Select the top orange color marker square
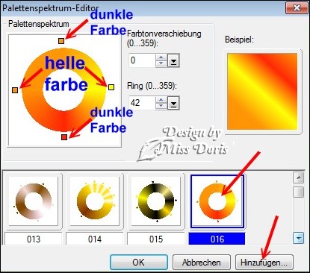The height and width of the screenshot is (273, 310). pos(61,41)
